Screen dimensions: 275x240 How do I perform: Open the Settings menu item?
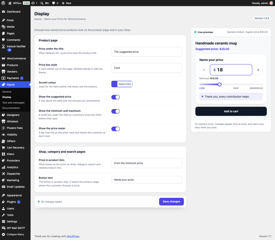pos(15,221)
